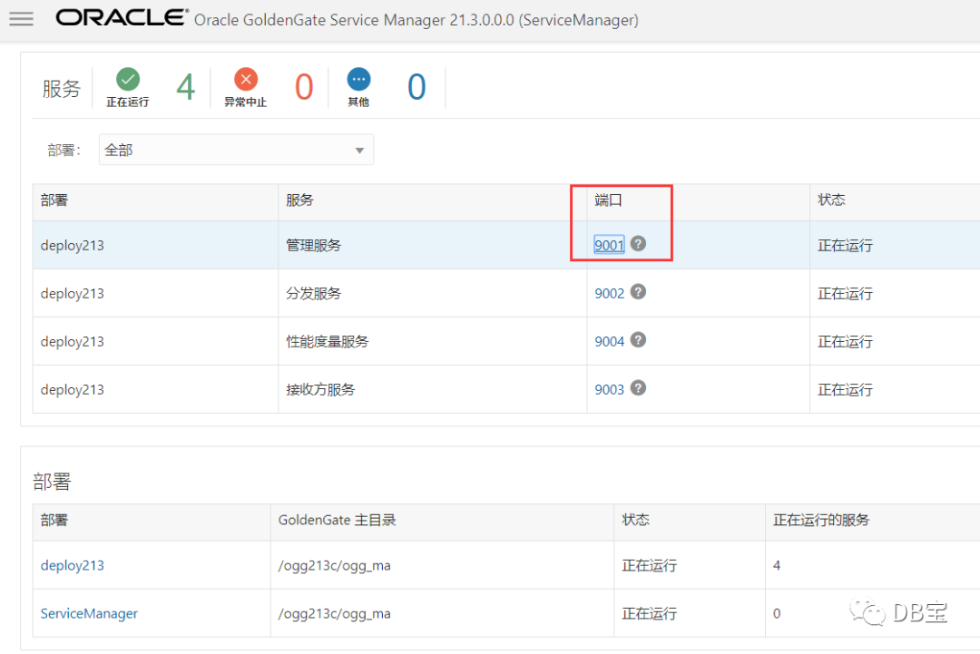Click running services value 4 for deploy213

(x=777, y=565)
